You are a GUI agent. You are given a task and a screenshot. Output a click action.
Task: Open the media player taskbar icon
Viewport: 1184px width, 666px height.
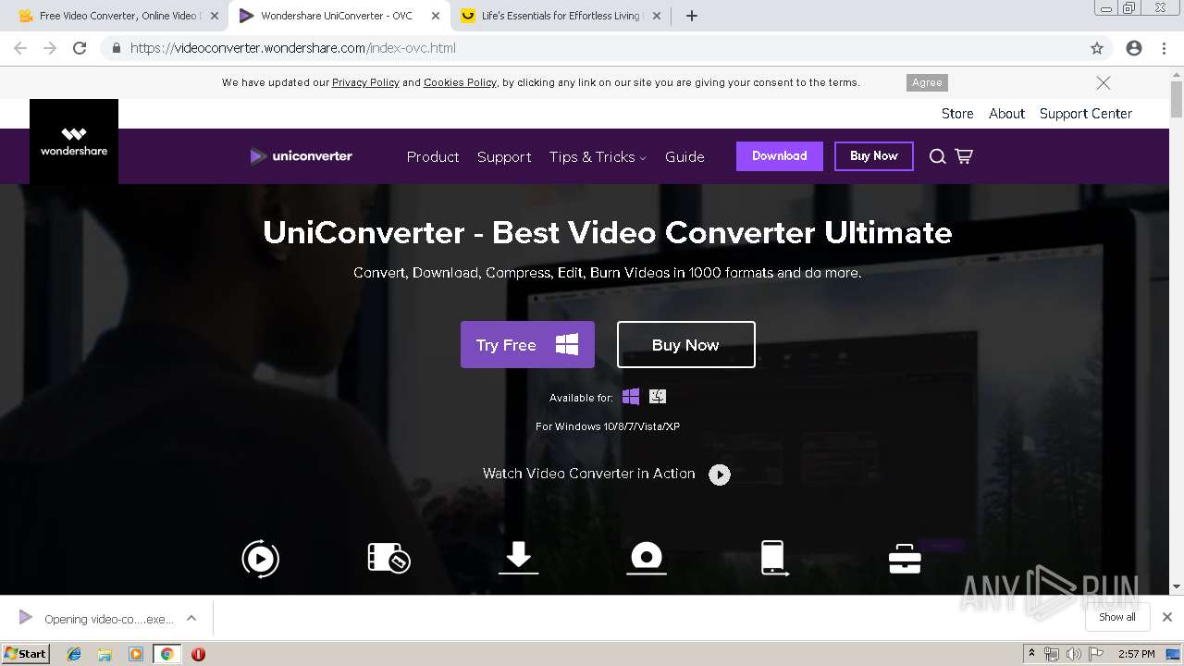pos(136,654)
